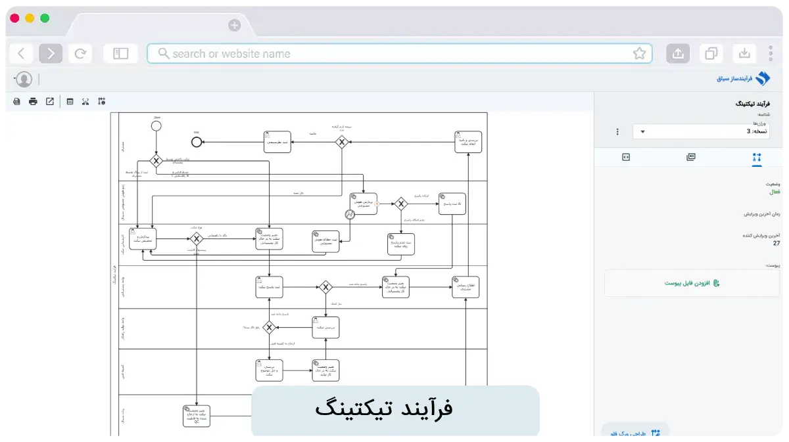The width and height of the screenshot is (789, 442).
Task: Click the browser downloads icon
Action: (x=744, y=54)
